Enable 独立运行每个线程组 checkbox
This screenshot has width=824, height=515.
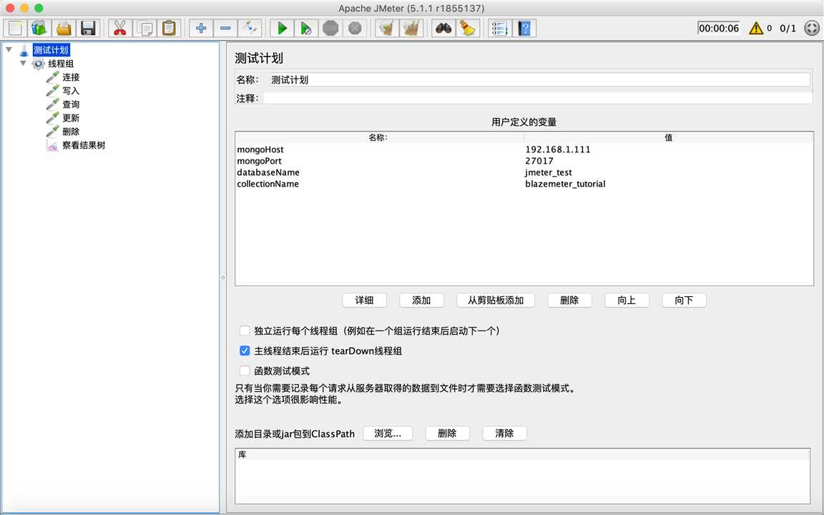point(245,330)
